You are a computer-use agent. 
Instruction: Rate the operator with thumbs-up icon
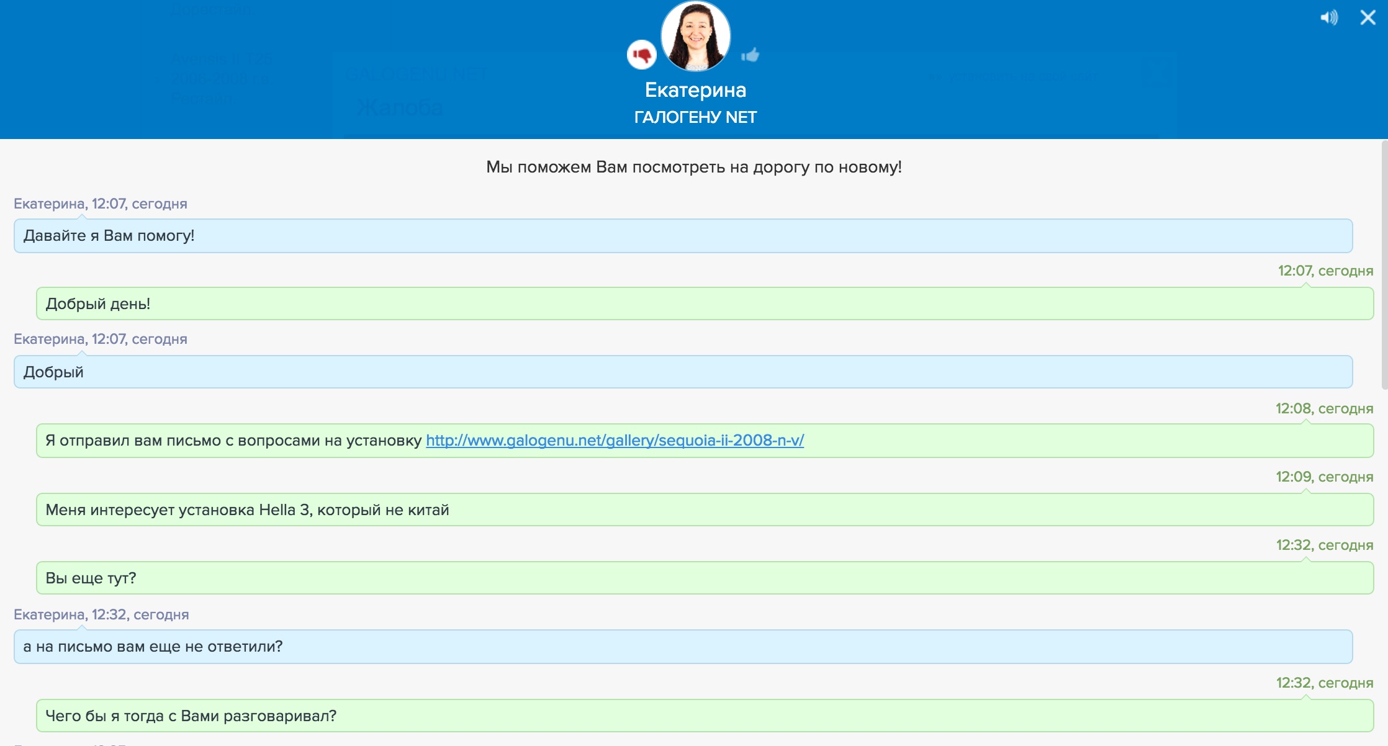(750, 55)
